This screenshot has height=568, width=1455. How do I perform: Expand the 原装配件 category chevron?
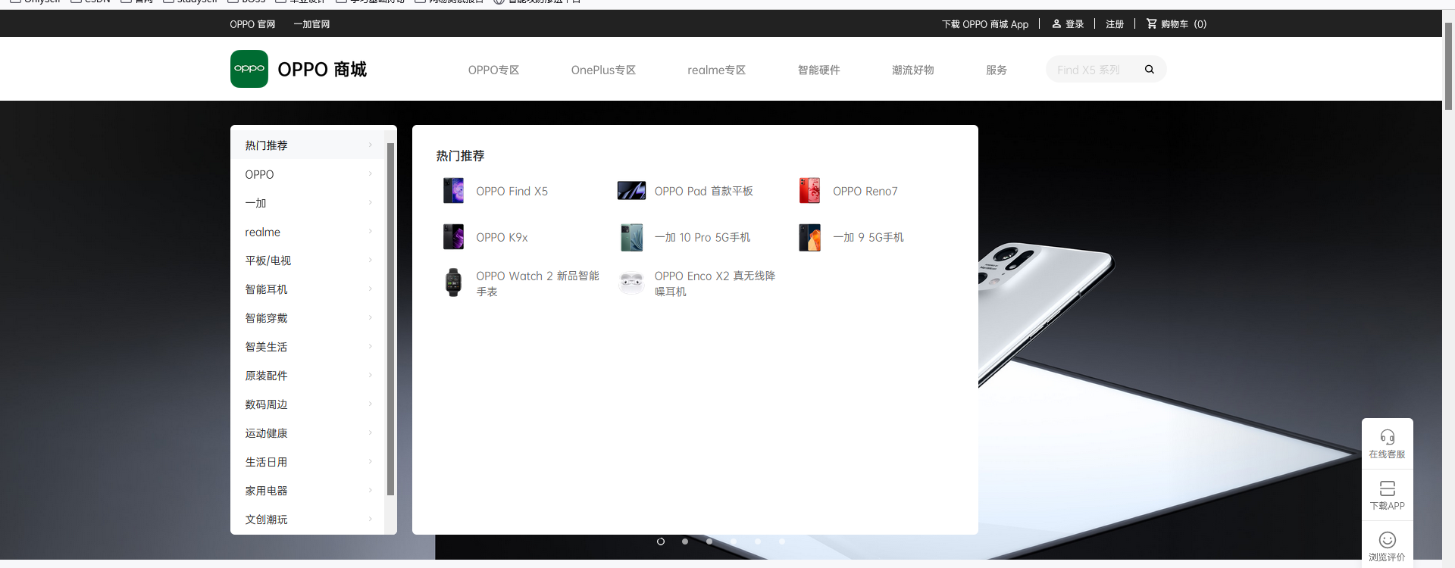point(370,375)
